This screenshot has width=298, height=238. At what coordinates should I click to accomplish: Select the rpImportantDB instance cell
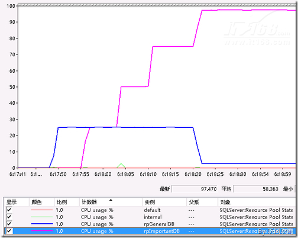(x=162, y=231)
